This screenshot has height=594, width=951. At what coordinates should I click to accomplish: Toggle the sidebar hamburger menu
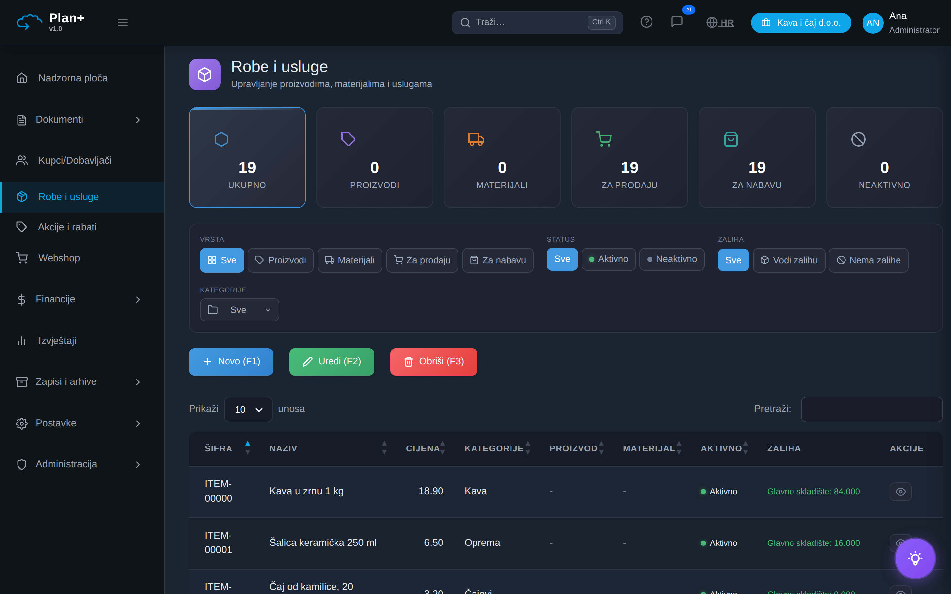(123, 22)
